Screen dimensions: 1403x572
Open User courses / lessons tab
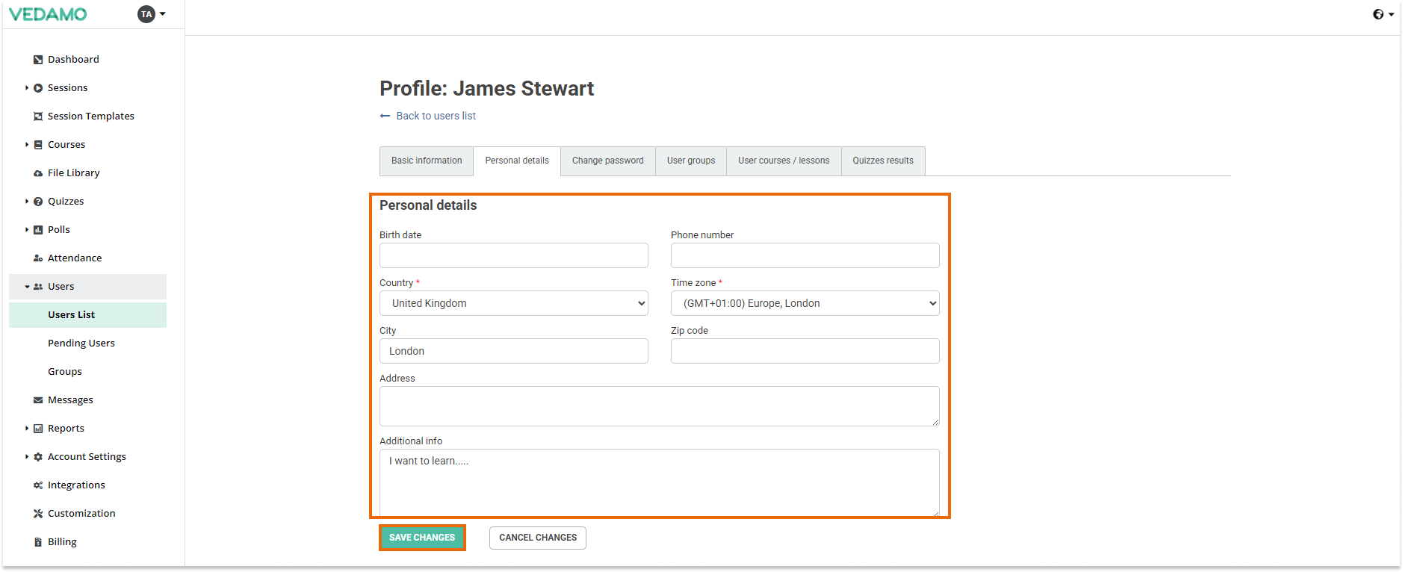784,161
